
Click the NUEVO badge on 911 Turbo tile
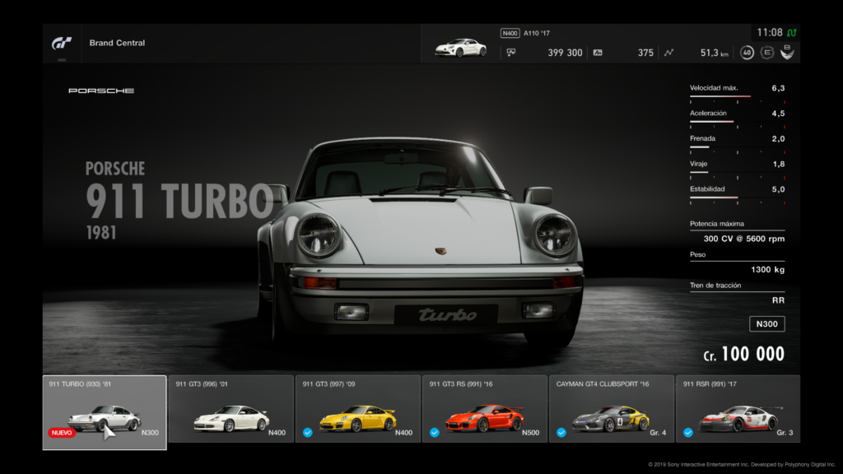(62, 433)
